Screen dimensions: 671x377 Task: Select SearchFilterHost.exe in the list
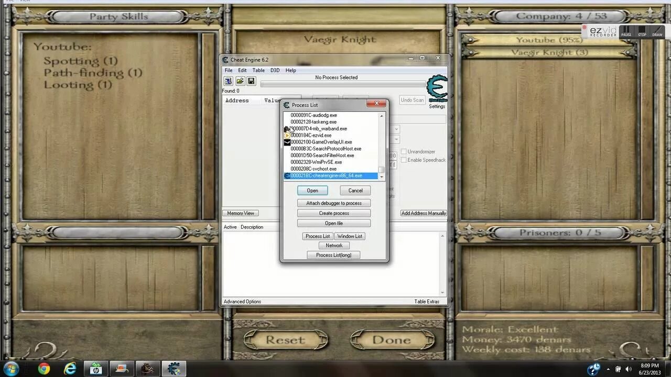322,156
